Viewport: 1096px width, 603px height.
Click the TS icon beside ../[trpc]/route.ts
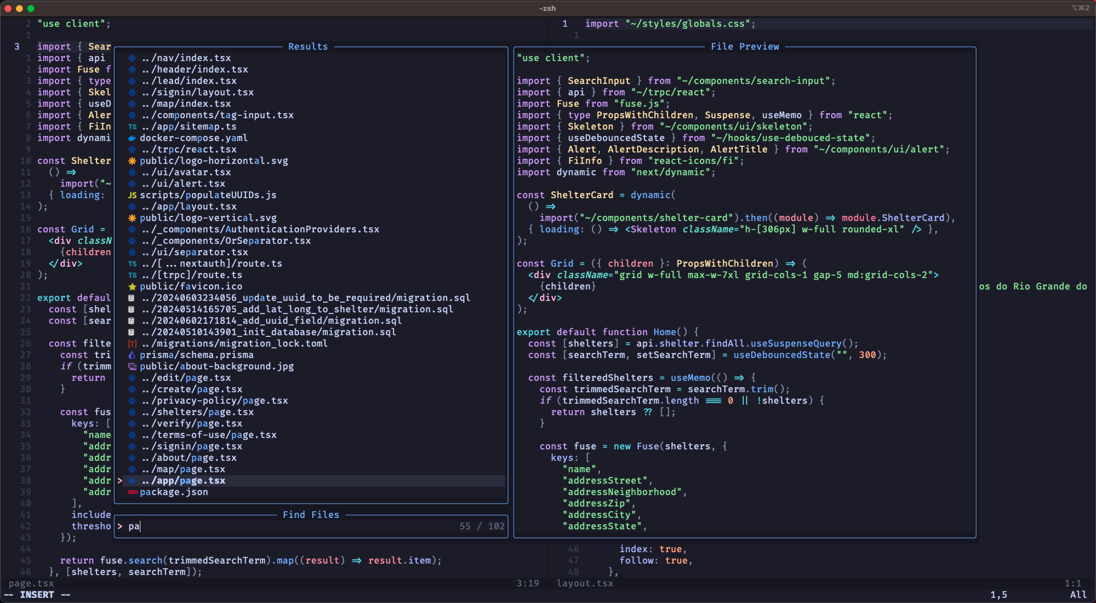(x=132, y=275)
